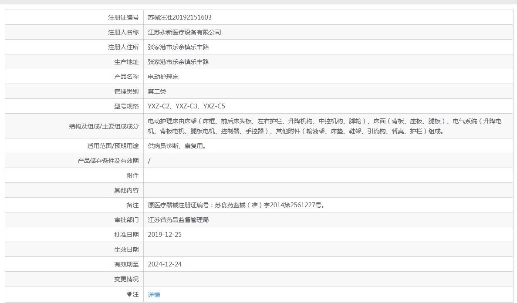Click the 注册人名称 label
This screenshot has width=517, height=303.
[123, 32]
